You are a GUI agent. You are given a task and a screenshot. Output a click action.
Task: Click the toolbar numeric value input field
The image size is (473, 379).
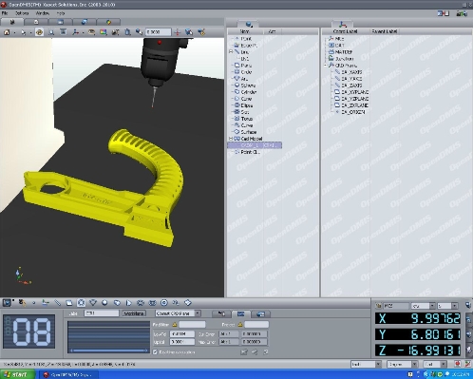pyautogui.click(x=158, y=32)
